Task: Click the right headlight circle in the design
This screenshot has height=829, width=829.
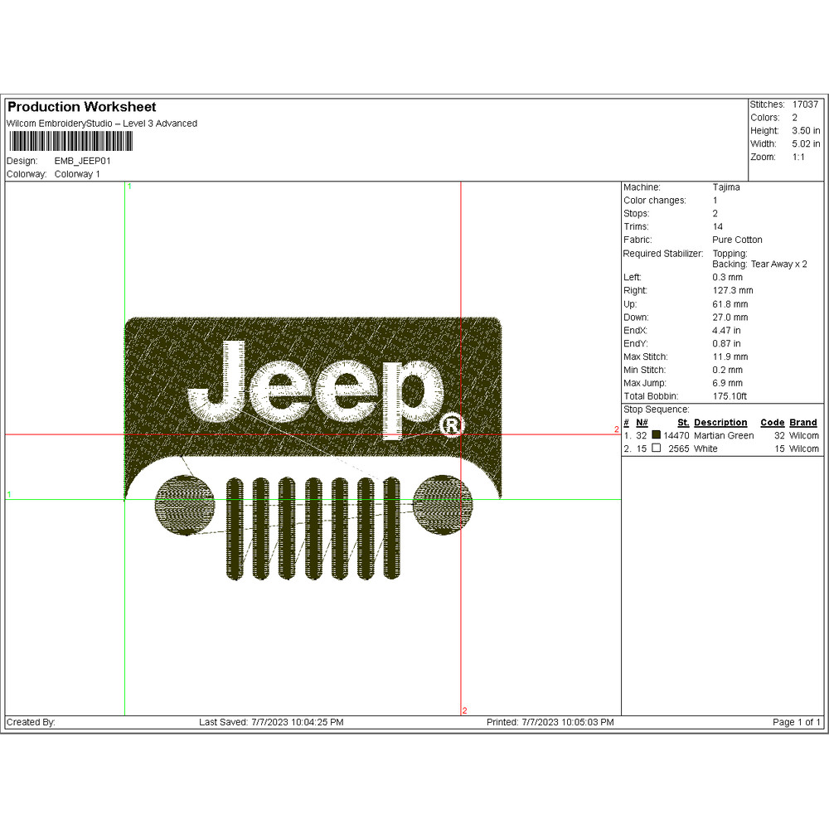Action: [x=443, y=504]
